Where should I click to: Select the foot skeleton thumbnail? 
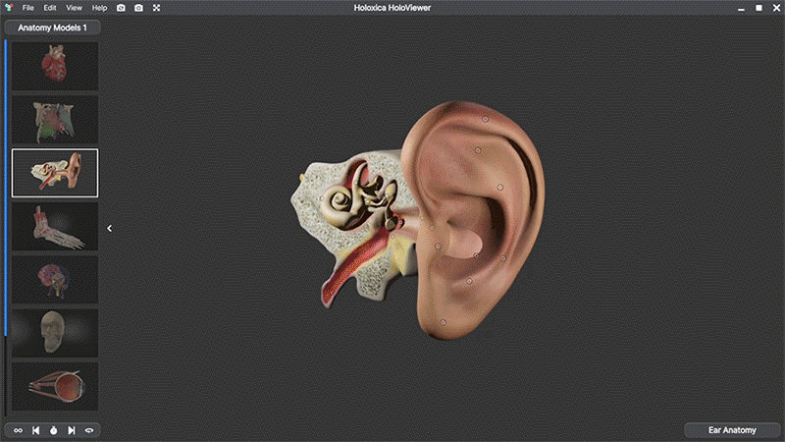[x=55, y=227]
